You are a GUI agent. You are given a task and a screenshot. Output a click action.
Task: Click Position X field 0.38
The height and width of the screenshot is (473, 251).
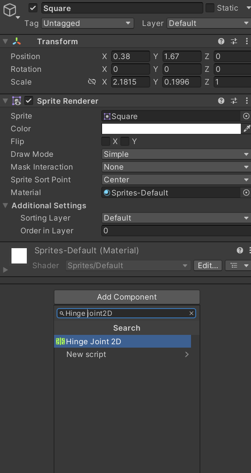(131, 57)
